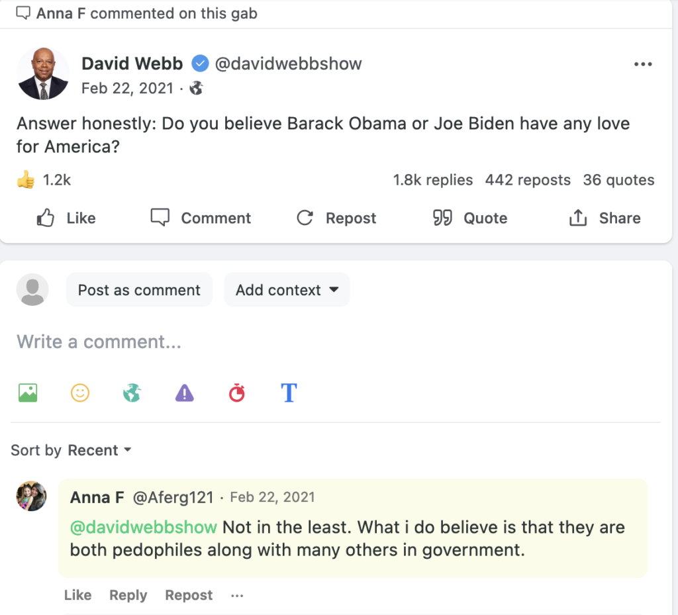
Task: Open David Webb's profile picture
Action: click(x=42, y=73)
